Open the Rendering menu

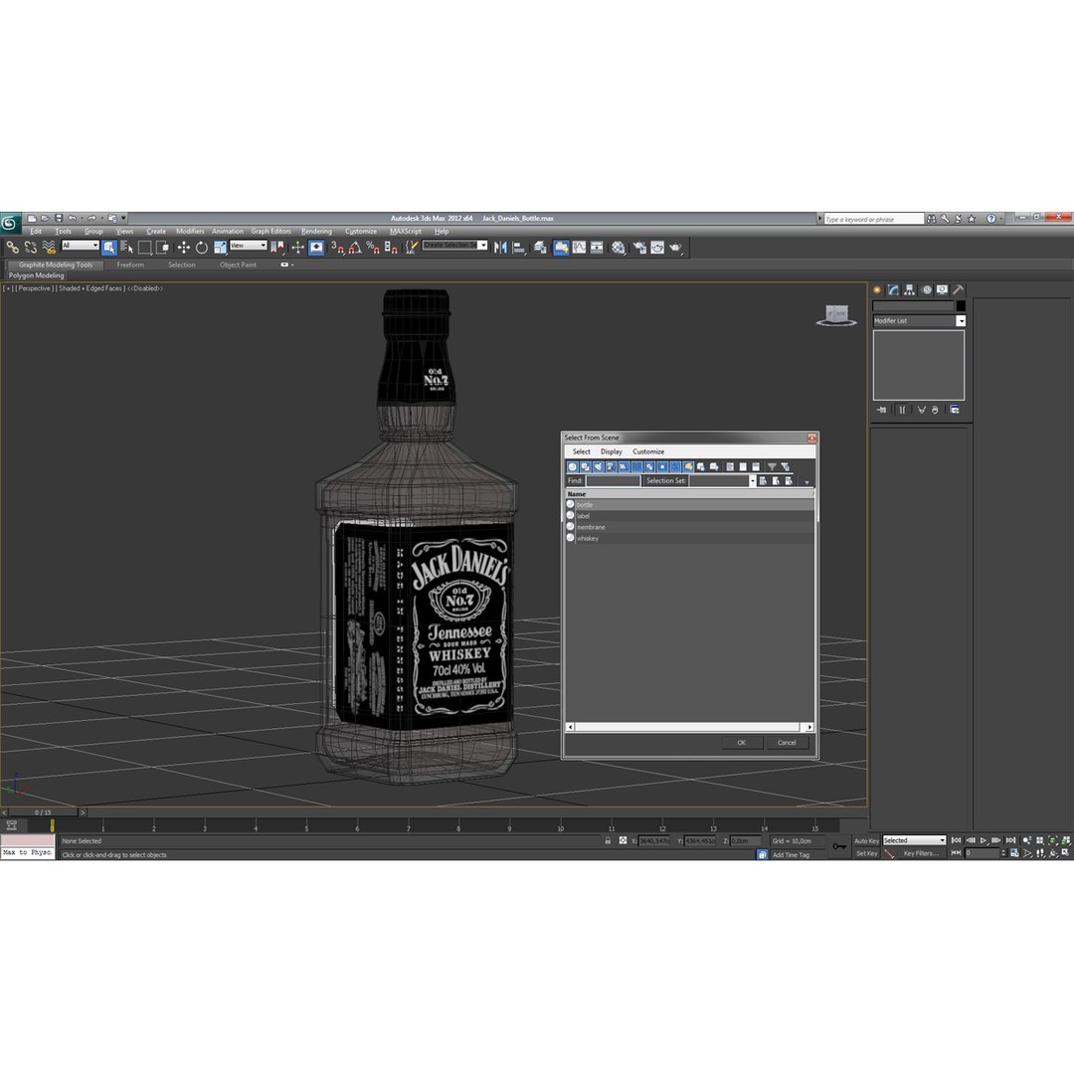pyautogui.click(x=316, y=232)
